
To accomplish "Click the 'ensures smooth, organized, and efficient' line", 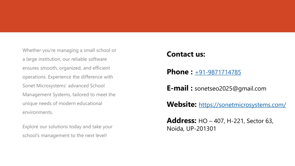I will [66, 68].
